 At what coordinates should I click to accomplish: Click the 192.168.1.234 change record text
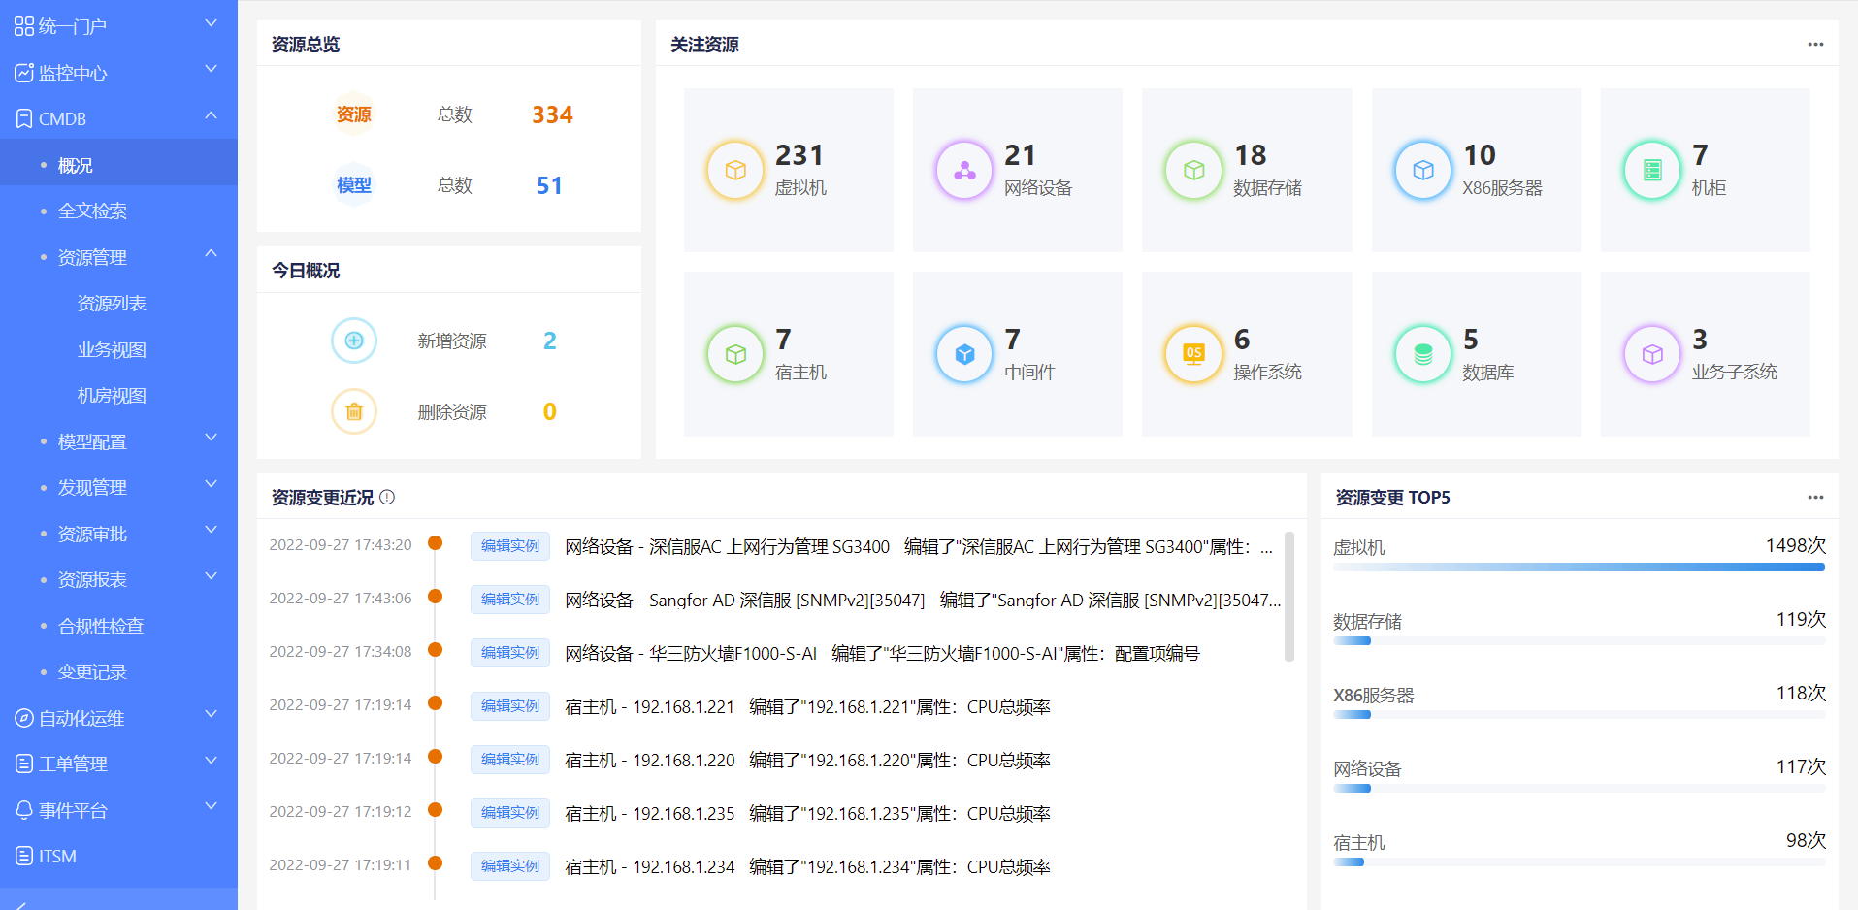(807, 866)
